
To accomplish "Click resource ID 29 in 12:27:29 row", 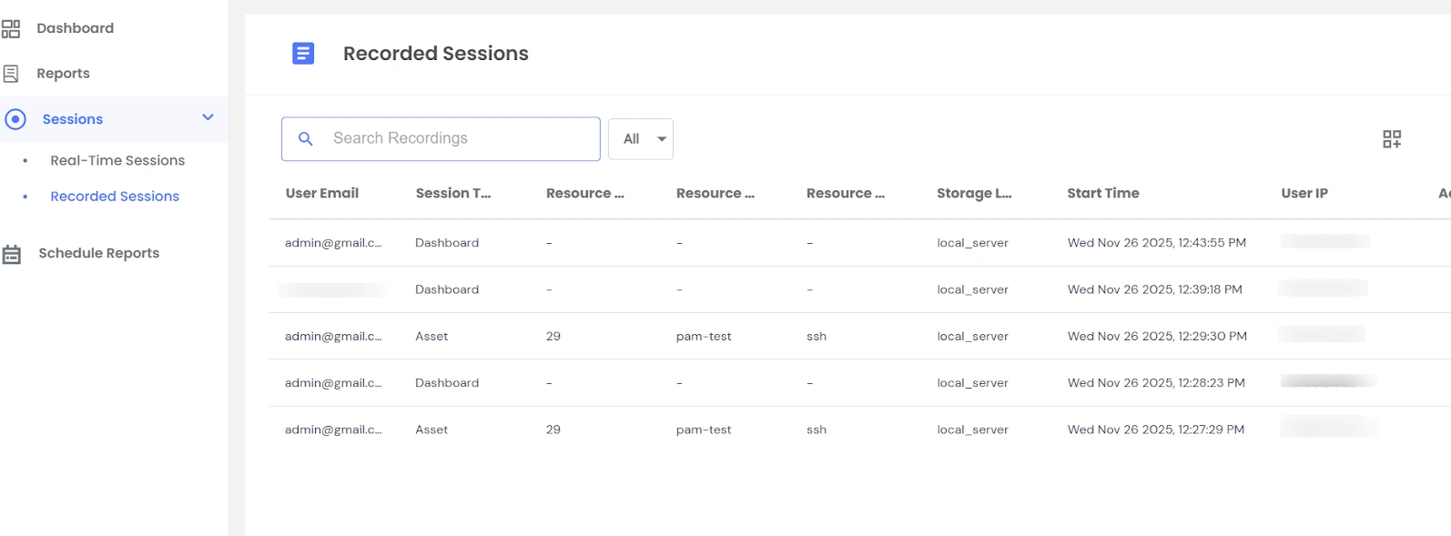I will click(x=553, y=430).
